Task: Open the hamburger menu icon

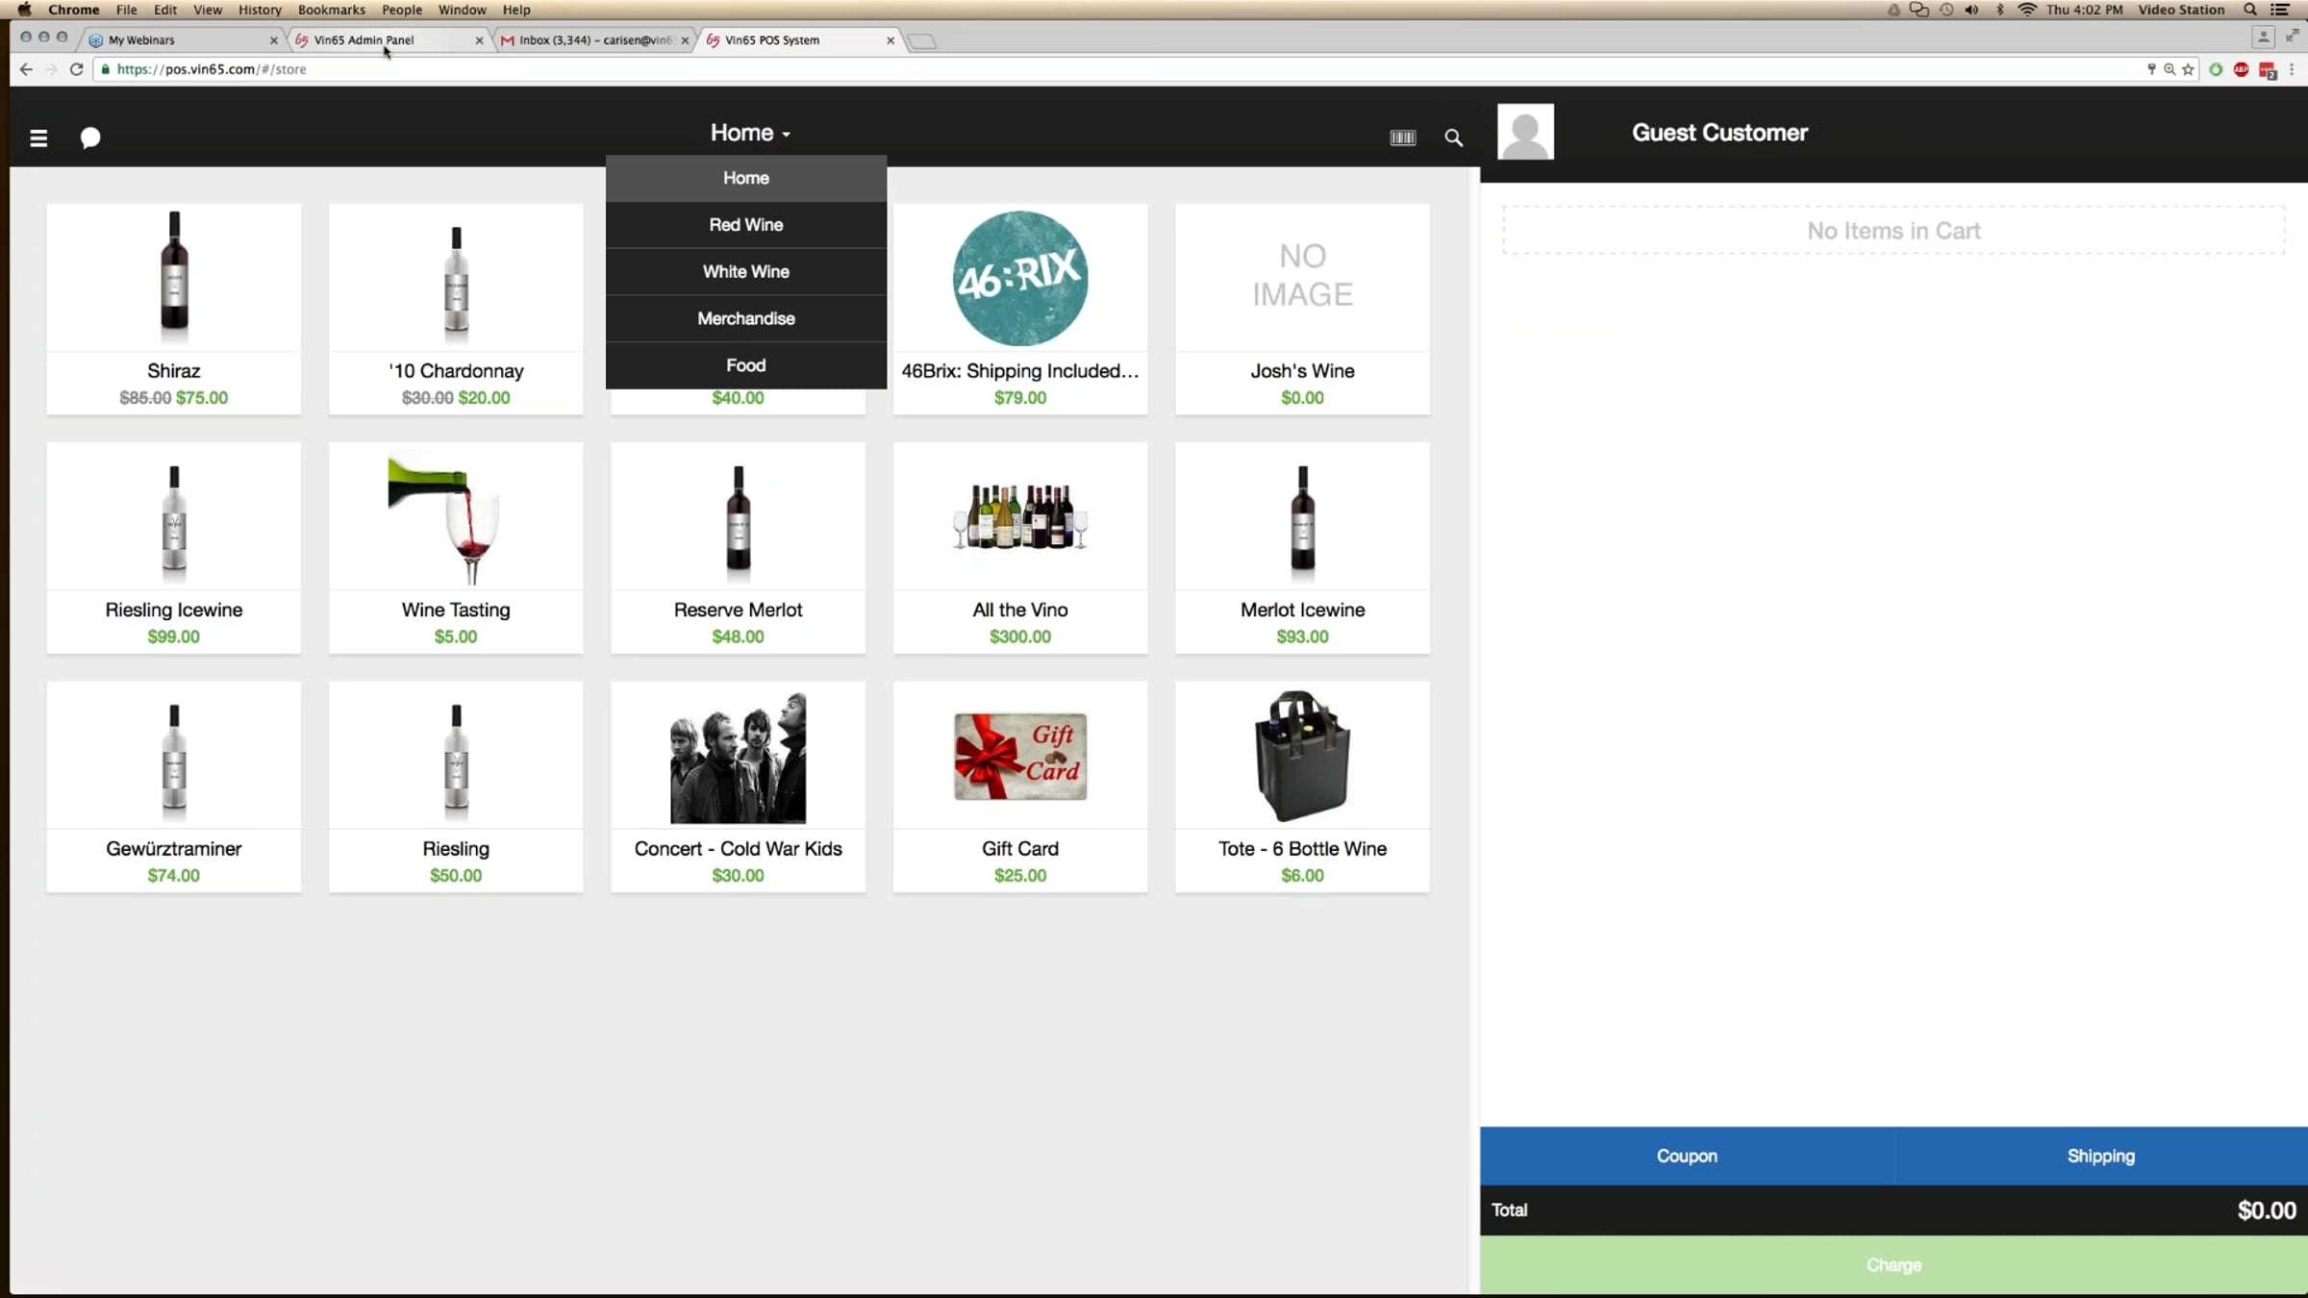Action: [x=38, y=137]
